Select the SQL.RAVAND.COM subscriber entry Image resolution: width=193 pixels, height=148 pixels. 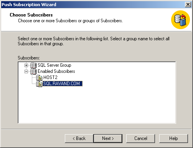pos(63,84)
